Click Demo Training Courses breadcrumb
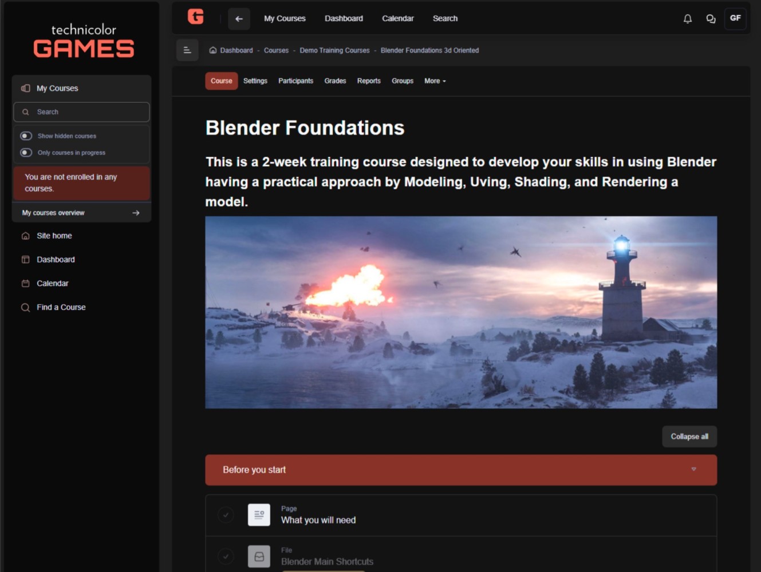The width and height of the screenshot is (761, 572). (335, 50)
